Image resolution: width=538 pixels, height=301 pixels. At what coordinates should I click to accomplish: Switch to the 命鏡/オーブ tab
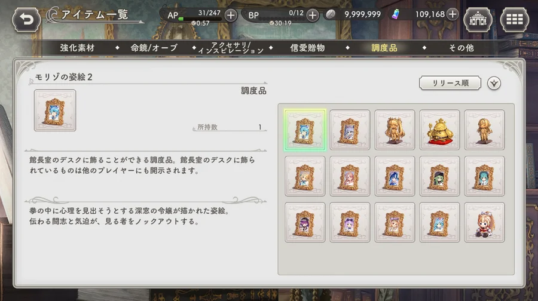tap(154, 48)
